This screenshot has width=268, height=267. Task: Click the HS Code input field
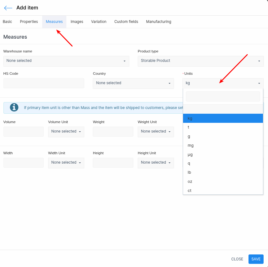tap(44, 83)
